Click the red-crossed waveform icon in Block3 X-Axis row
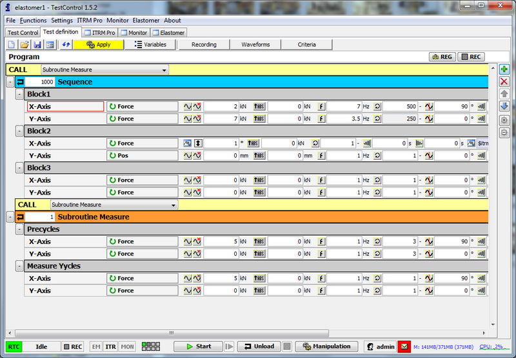This screenshot has height=358, width=516. [197, 180]
